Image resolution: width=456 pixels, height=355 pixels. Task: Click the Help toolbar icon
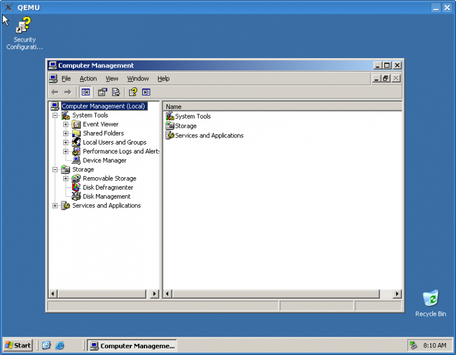(133, 92)
